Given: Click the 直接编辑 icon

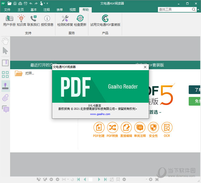Looking at the screenshot, I should tap(126, 128).
